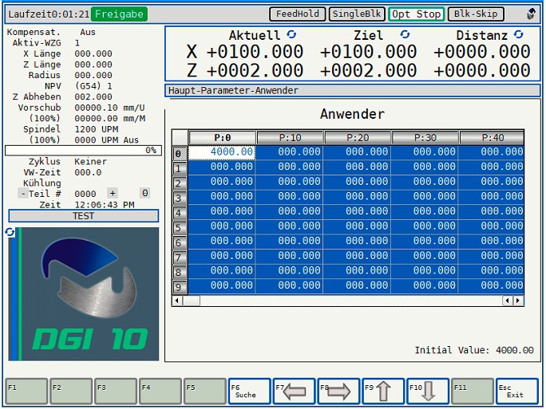Click the Haupt-Parameter-Anwender breadcrumb bar

point(352,90)
